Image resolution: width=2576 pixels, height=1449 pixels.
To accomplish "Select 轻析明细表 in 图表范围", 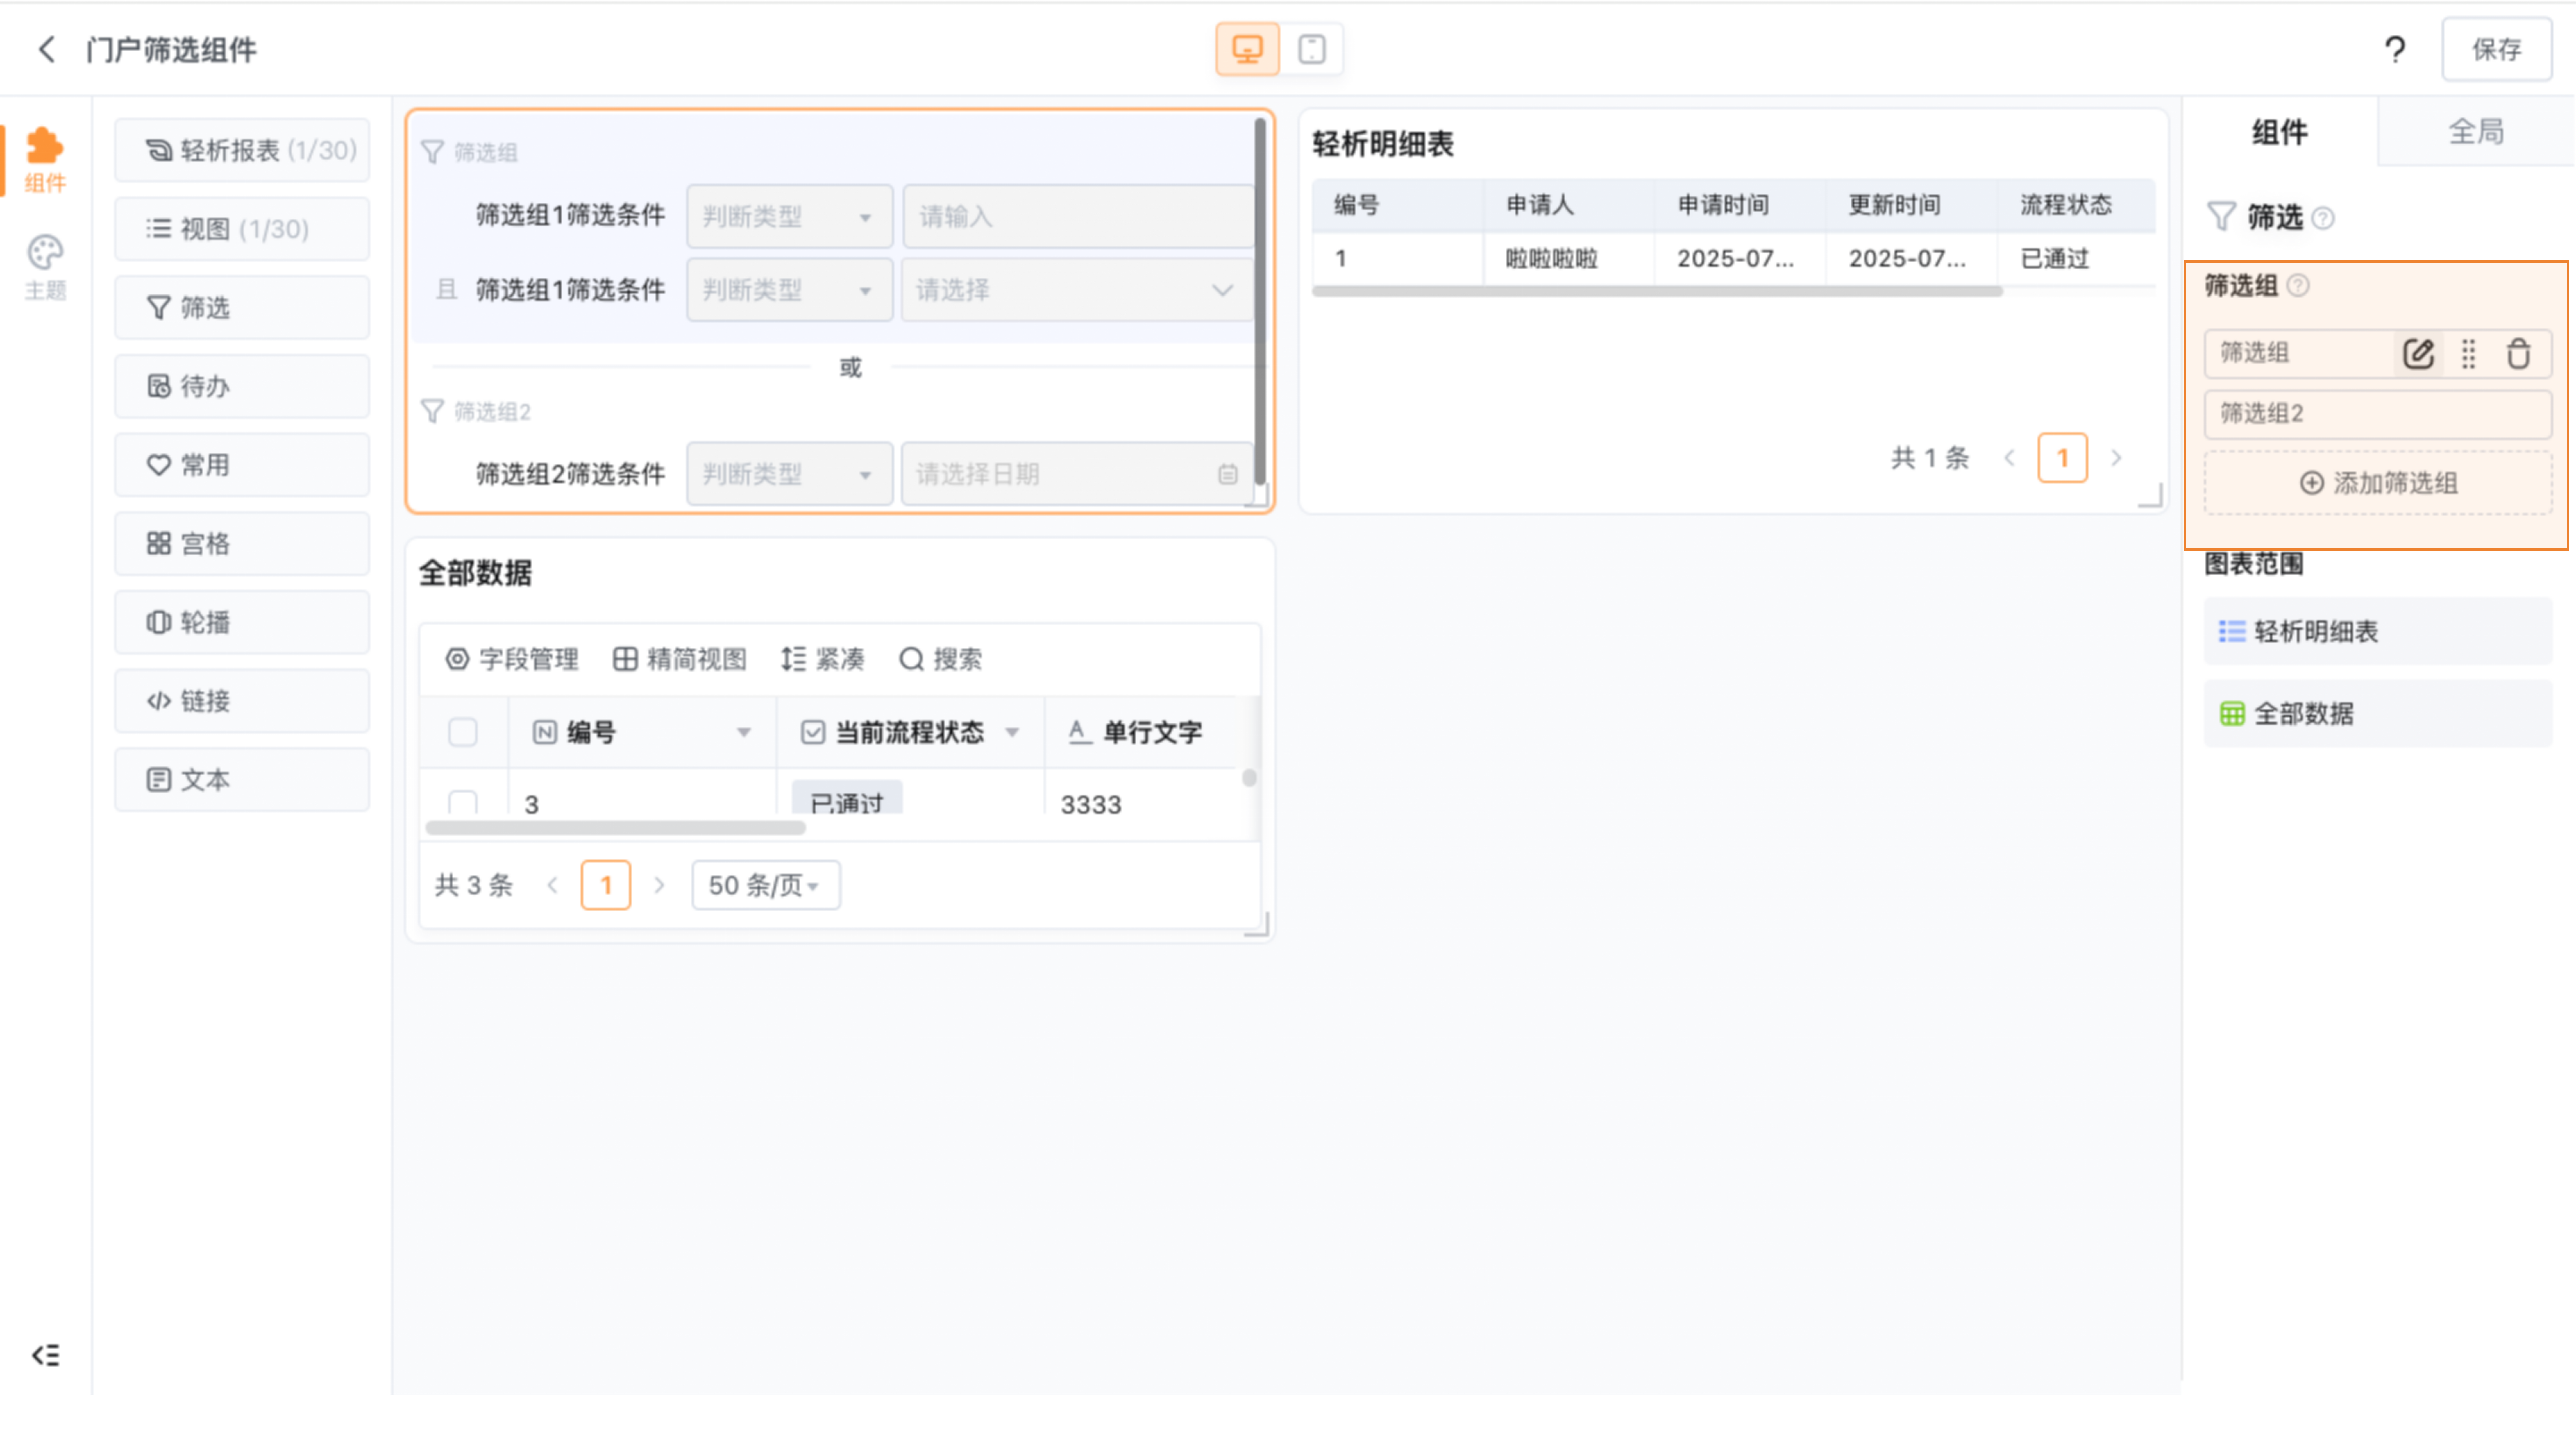I will coord(2378,631).
